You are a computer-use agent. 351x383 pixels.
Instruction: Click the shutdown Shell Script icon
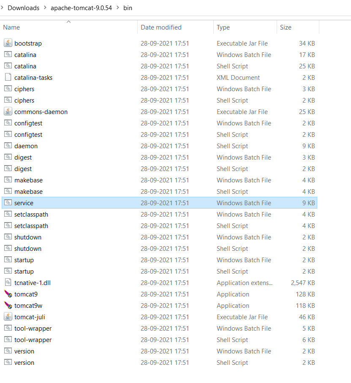click(8, 248)
